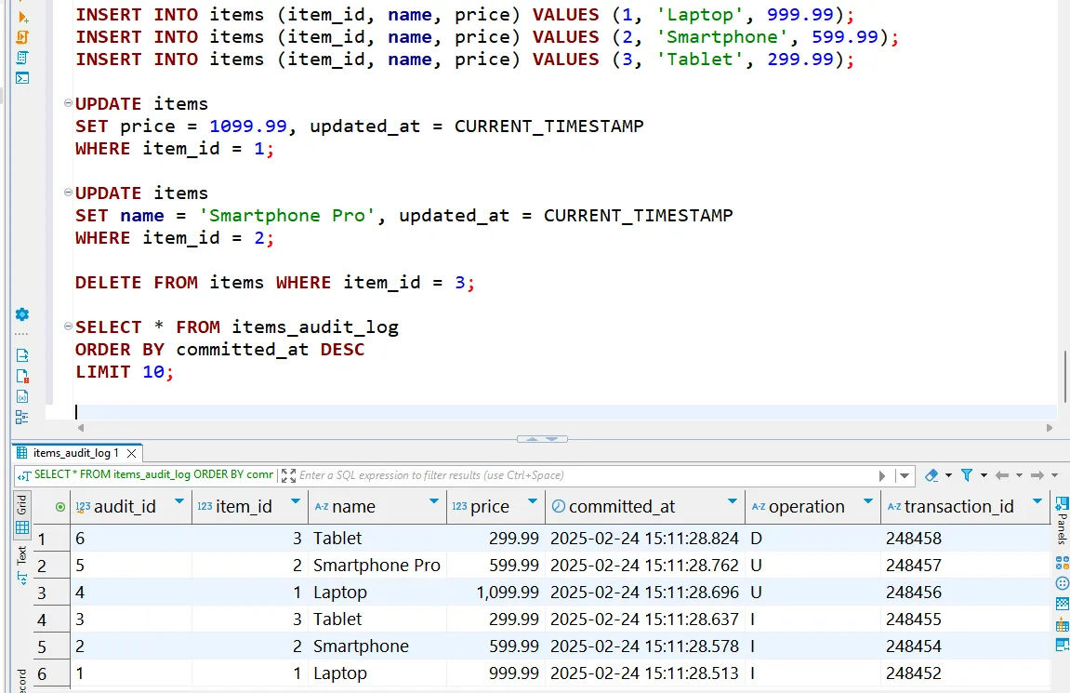Open operation column filter dropdown
The width and height of the screenshot is (1070, 693).
pos(868,501)
